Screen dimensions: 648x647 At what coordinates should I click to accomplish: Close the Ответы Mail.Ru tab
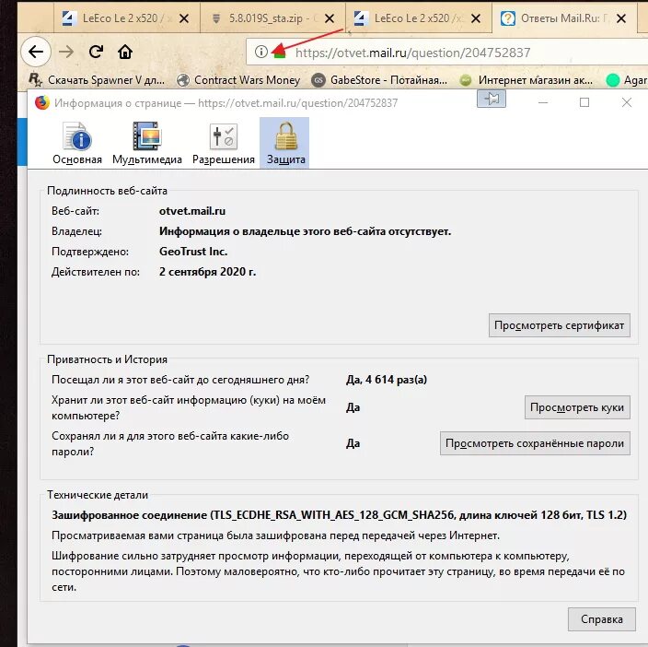coord(620,18)
